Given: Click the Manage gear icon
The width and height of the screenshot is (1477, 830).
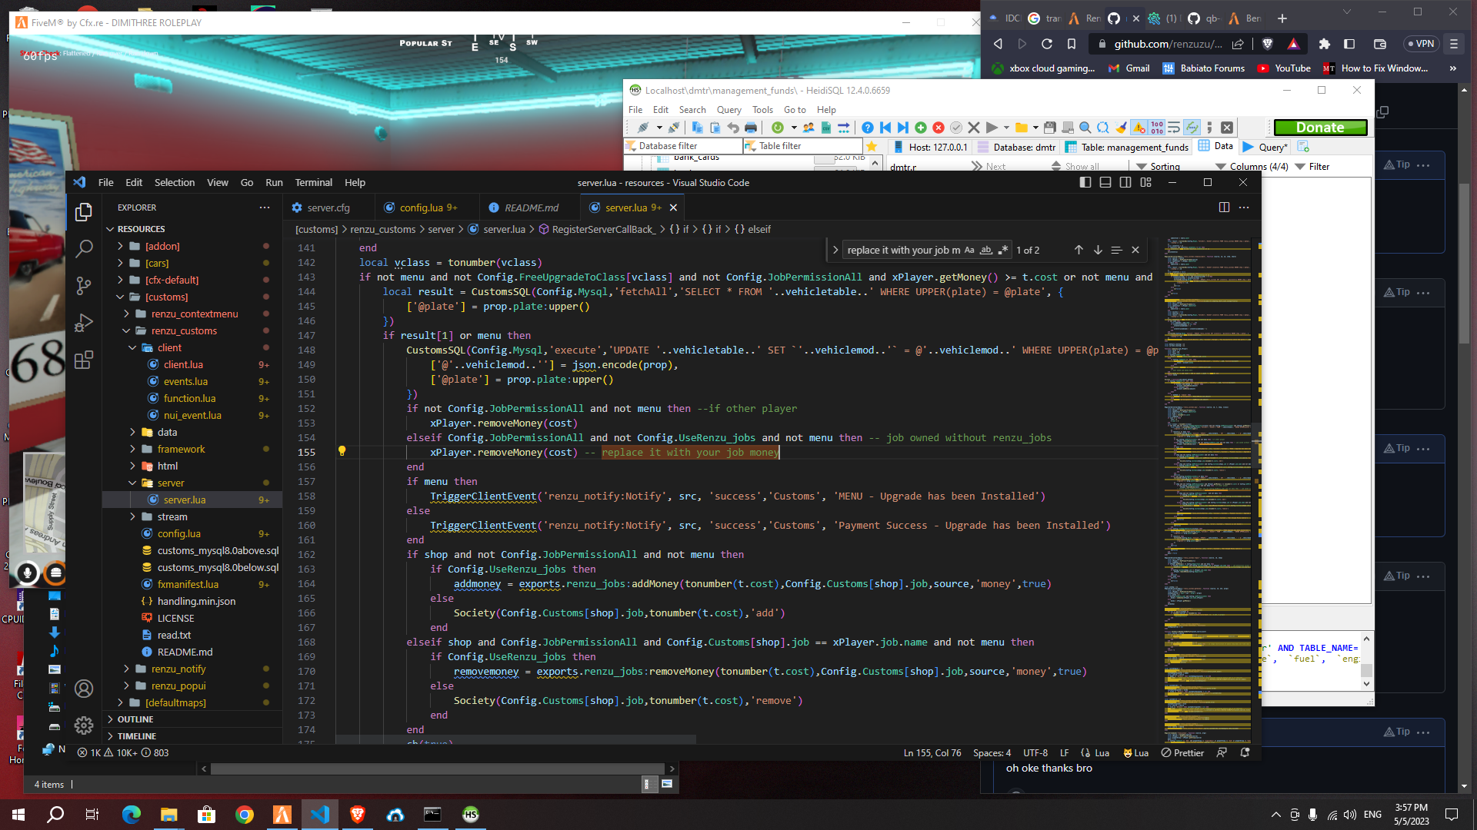Looking at the screenshot, I should tap(84, 725).
